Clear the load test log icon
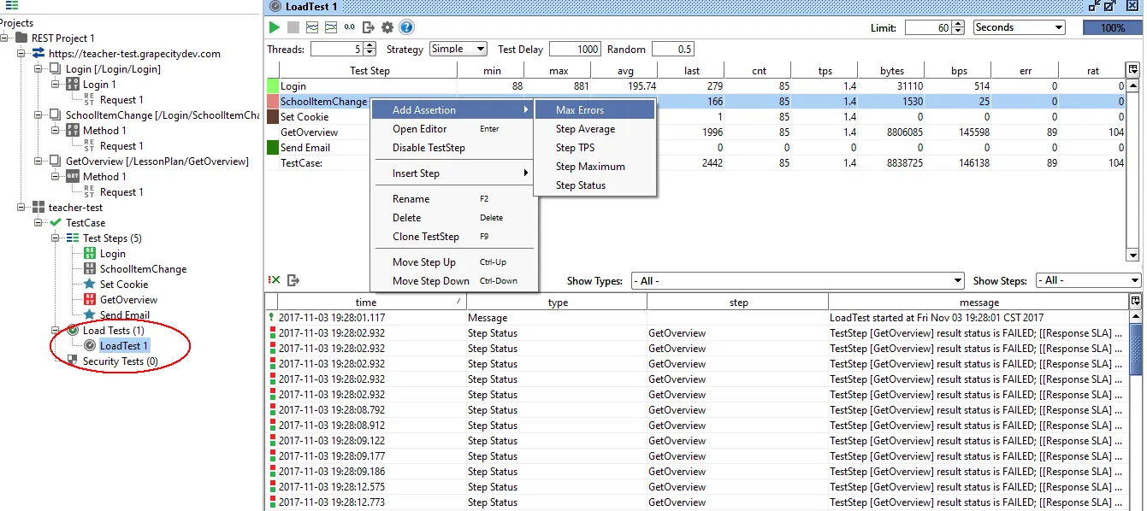This screenshot has height=511, width=1147. click(275, 279)
